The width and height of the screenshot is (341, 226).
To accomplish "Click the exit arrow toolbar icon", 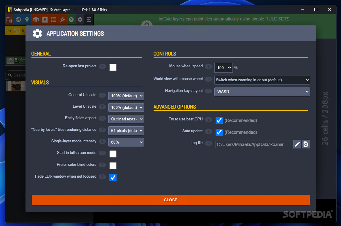I will pos(89,20).
